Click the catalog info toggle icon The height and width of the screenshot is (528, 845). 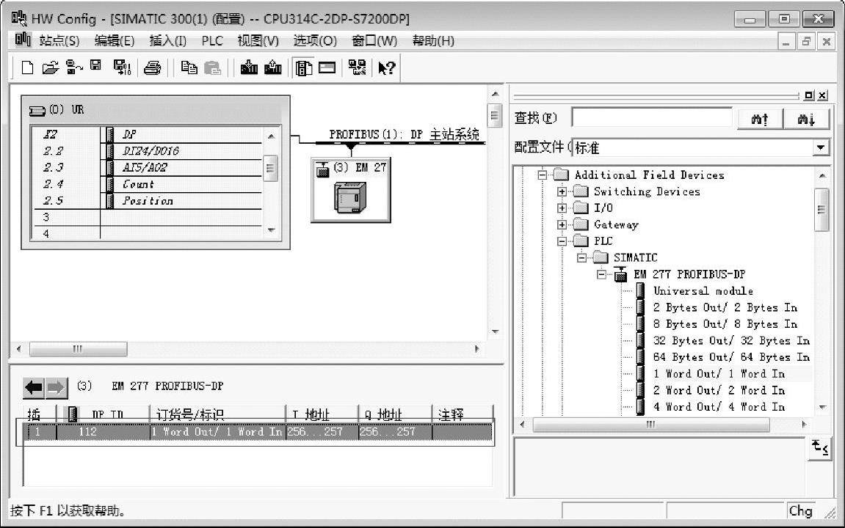tap(819, 448)
